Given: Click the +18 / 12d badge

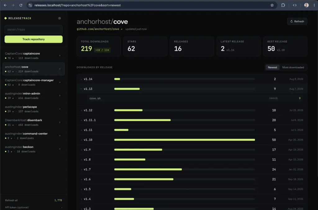Looking at the screenshot, I should coord(102,50).
